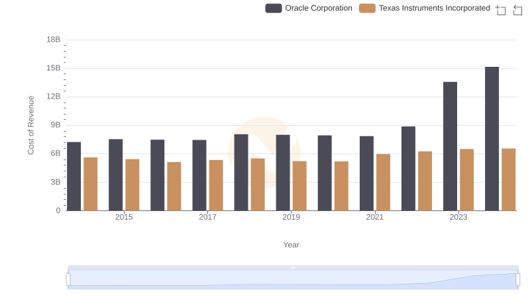
Task: Click the left handle of the data zoom slider
Action: point(68,280)
